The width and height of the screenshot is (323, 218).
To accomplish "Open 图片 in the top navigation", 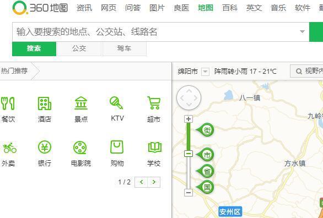I will coord(157,8).
